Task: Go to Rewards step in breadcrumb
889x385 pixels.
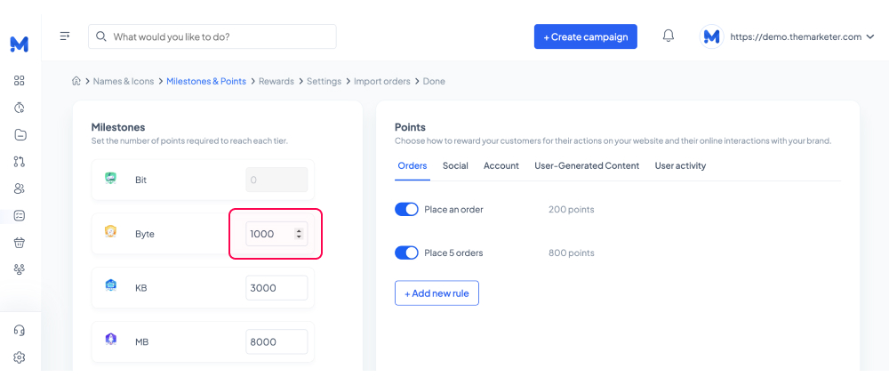Action: pyautogui.click(x=276, y=81)
